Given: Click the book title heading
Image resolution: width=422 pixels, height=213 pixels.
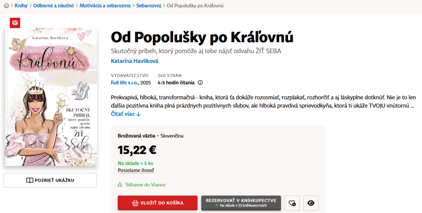Looking at the screenshot, I should tap(202, 37).
